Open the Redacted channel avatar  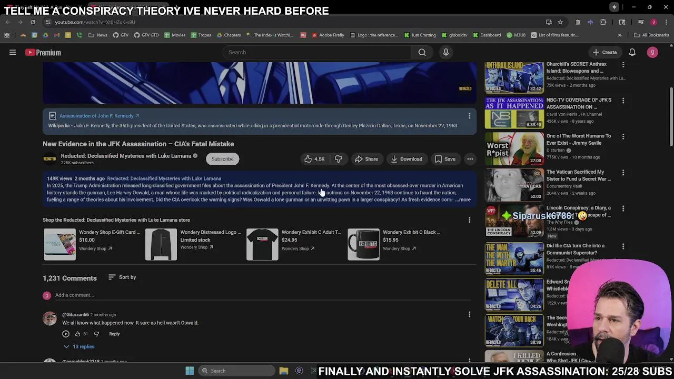tap(49, 159)
